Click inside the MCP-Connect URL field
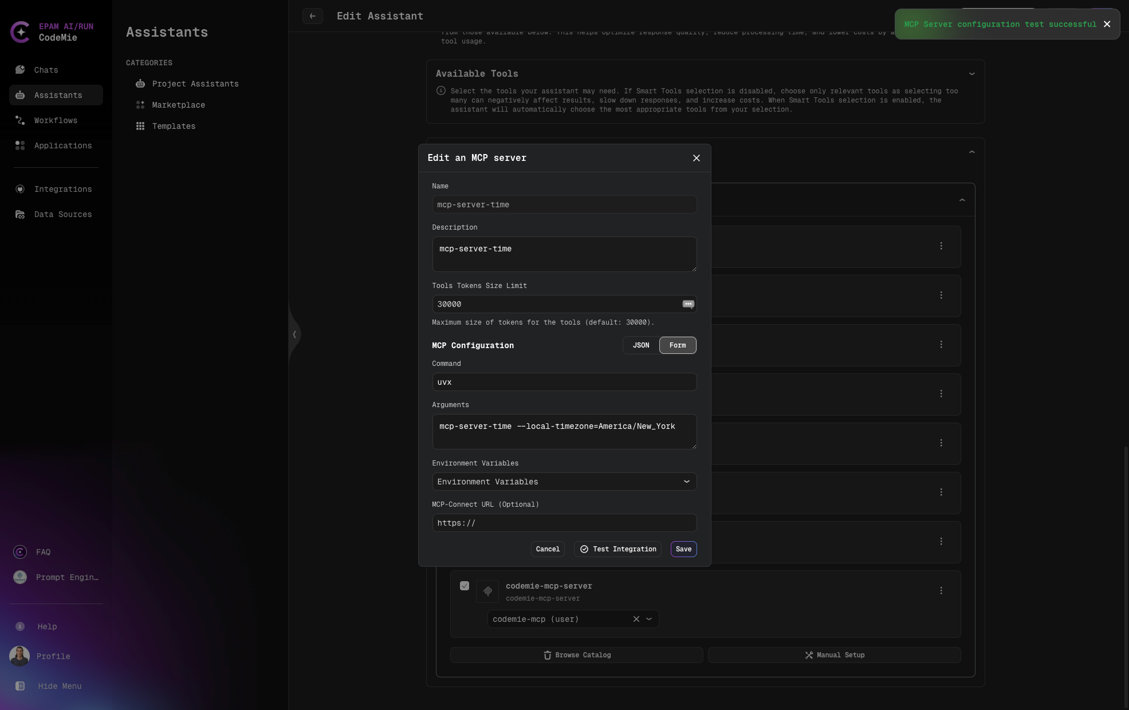The image size is (1129, 710). (x=564, y=523)
